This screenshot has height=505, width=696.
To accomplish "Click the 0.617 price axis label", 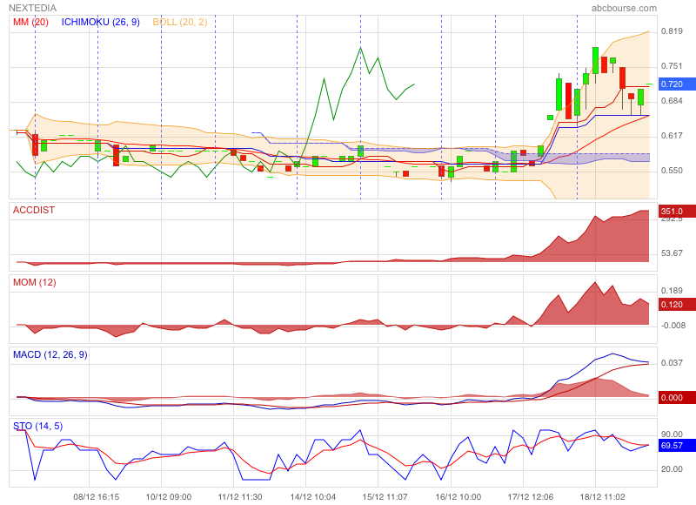I will tap(672, 136).
